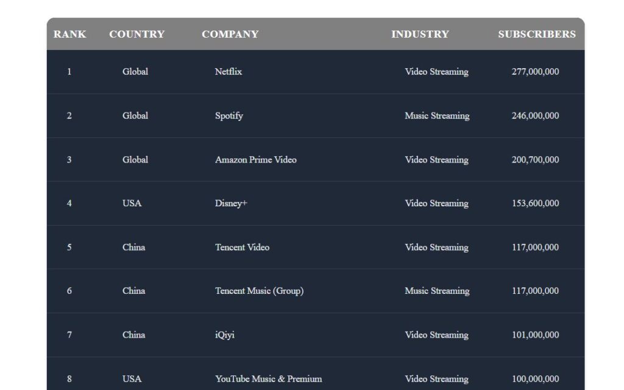Click the COUNTRY column header

click(136, 34)
